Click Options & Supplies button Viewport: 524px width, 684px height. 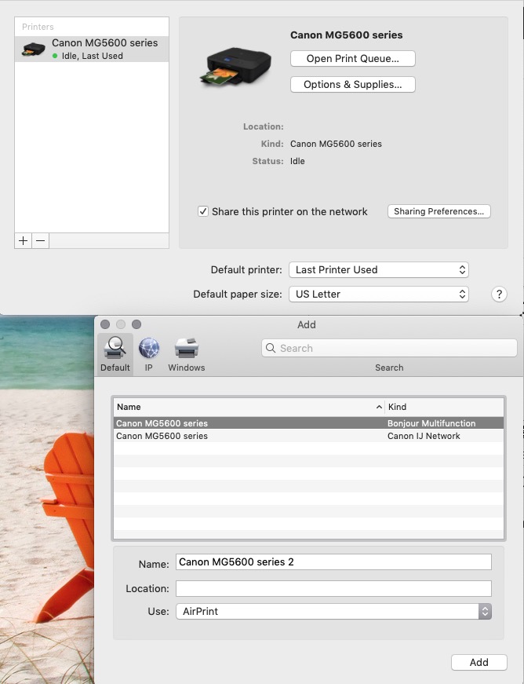click(x=353, y=84)
